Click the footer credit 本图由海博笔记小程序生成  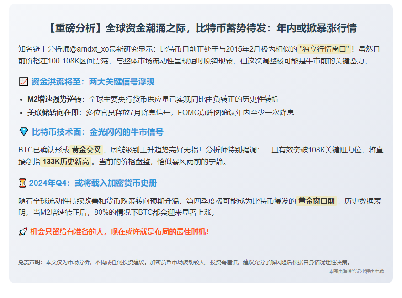(x=356, y=272)
